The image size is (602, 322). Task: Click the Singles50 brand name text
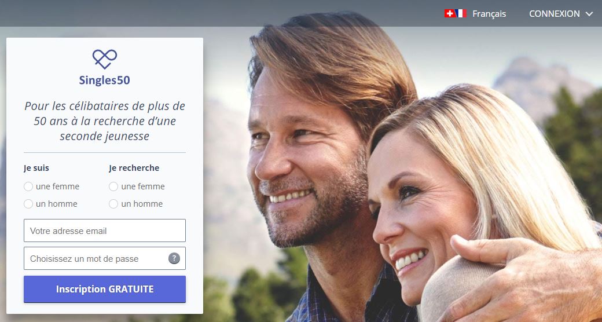(104, 80)
